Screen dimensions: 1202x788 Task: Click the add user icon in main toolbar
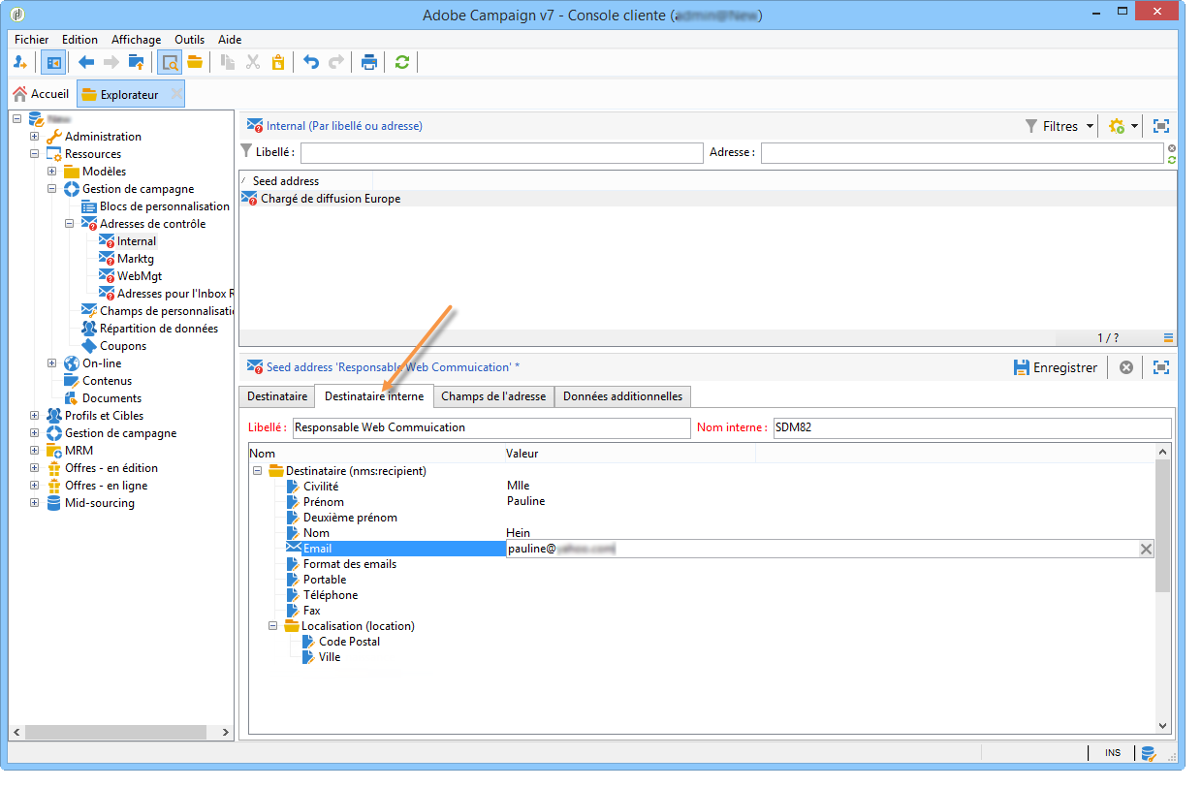coord(20,62)
